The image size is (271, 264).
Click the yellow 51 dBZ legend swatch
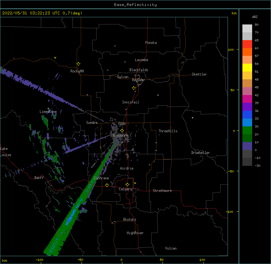(247, 67)
